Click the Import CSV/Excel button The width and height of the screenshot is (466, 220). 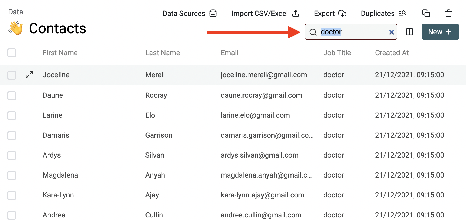coord(265,13)
